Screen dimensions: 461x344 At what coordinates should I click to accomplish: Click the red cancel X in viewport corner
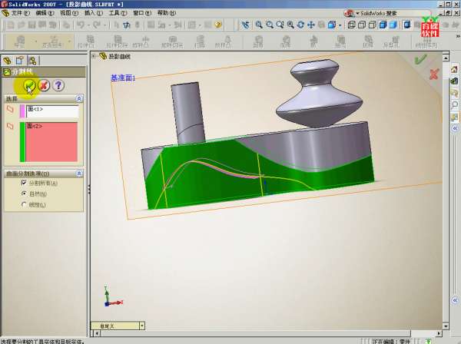click(x=433, y=74)
